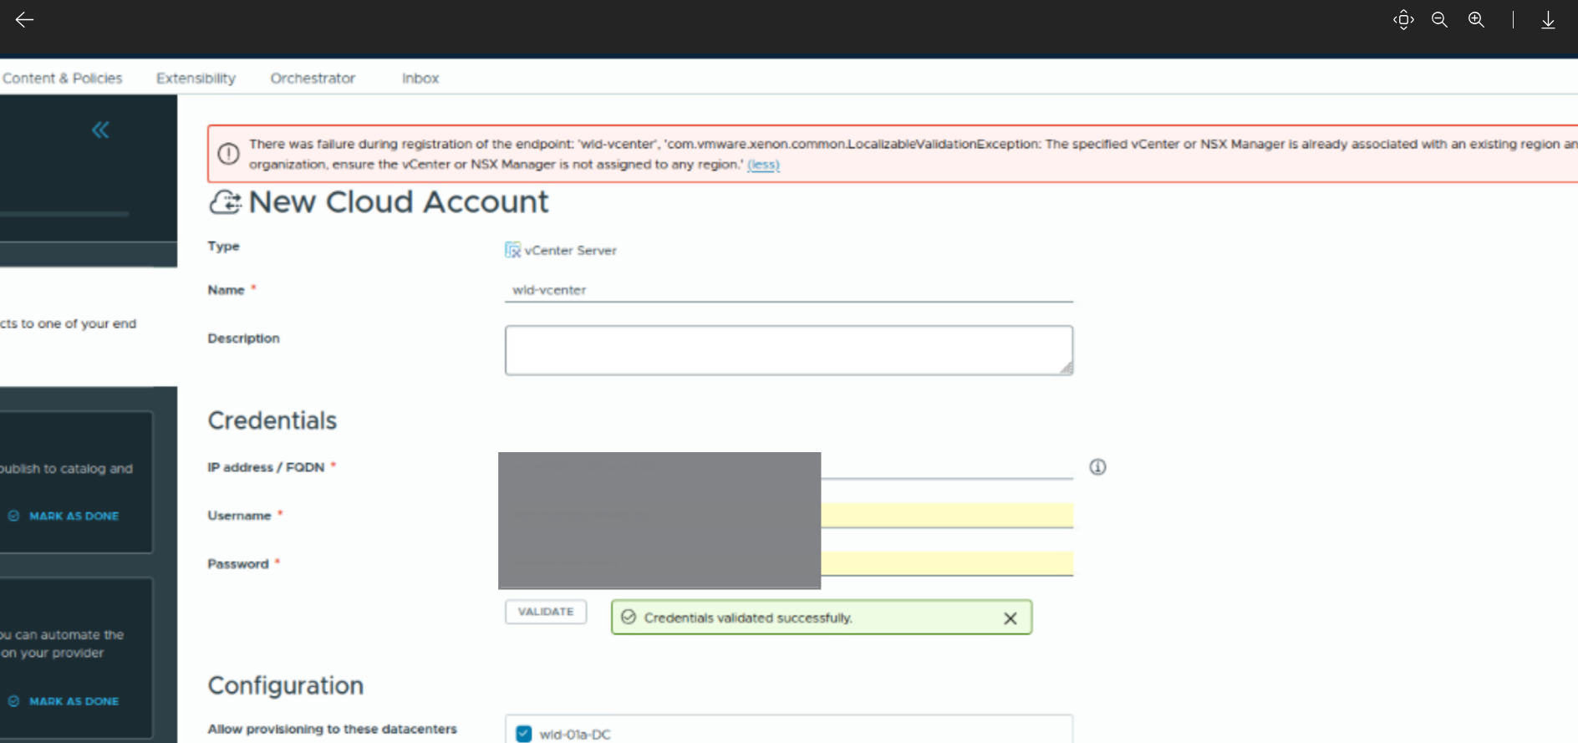The width and height of the screenshot is (1578, 743).
Task: Click the New Cloud Account cloud icon
Action: pos(225,202)
